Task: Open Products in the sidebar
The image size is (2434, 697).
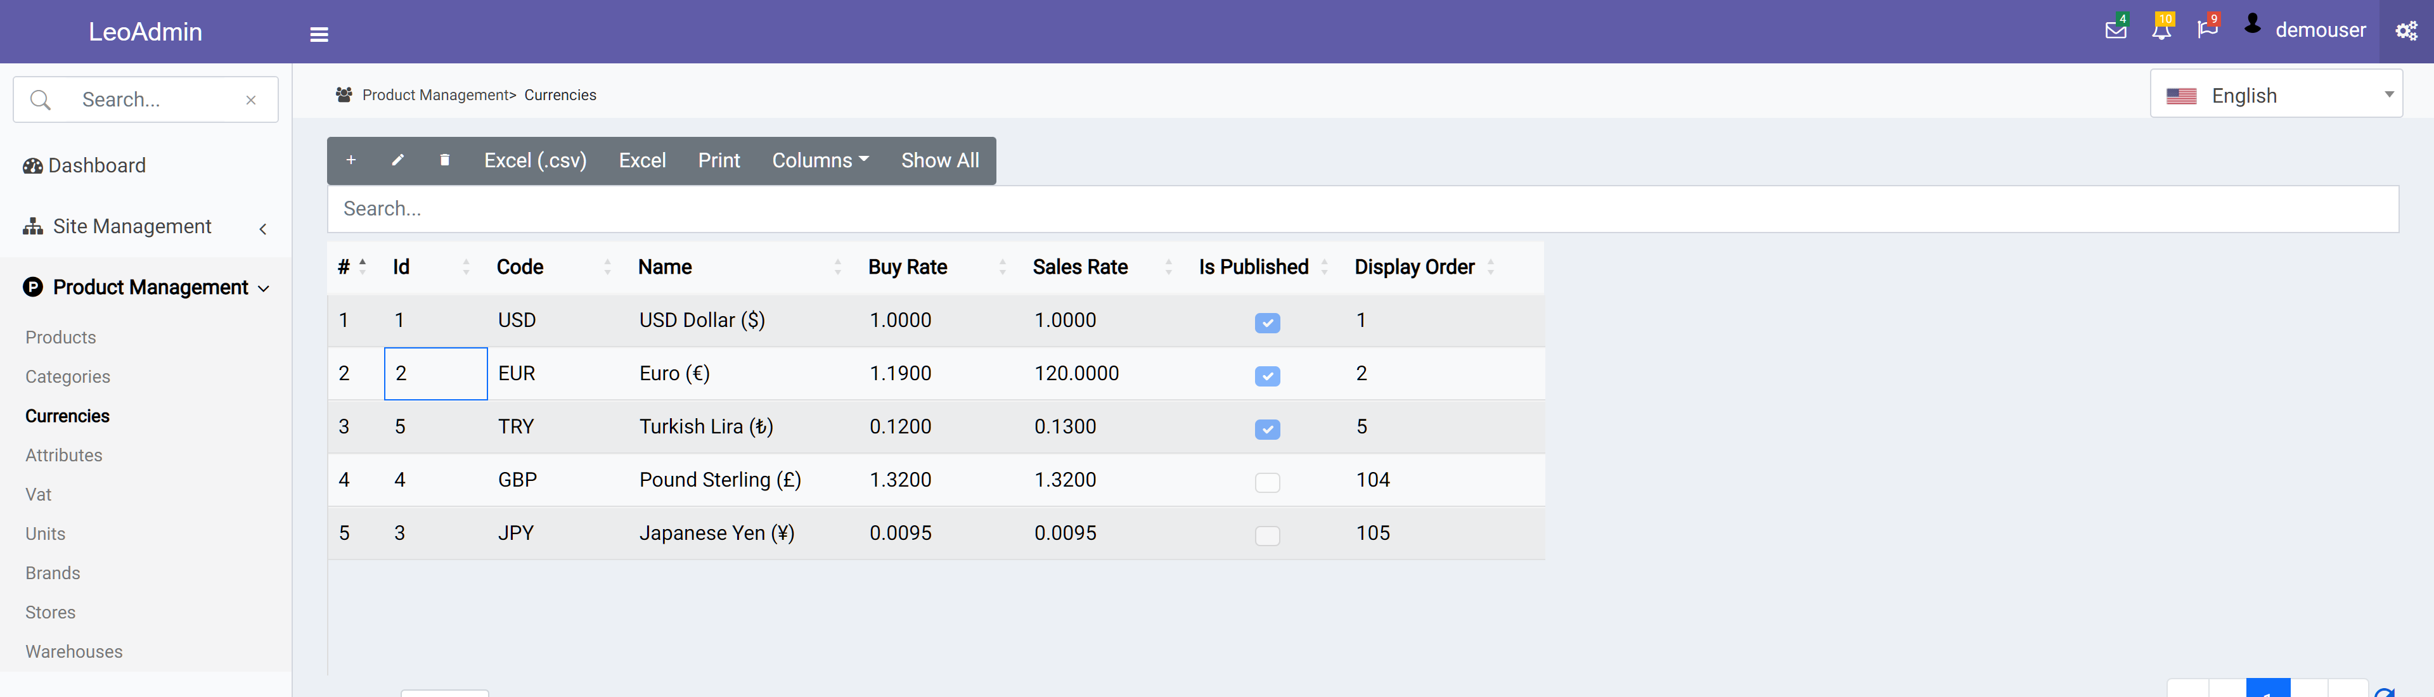Action: (60, 337)
